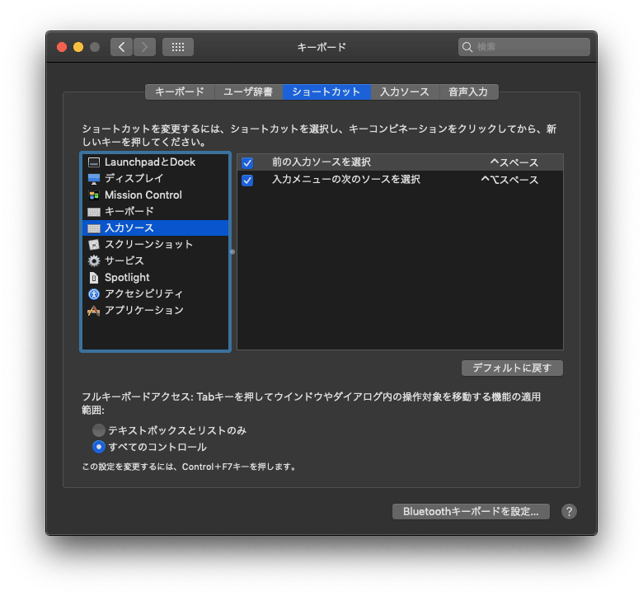Click the Mission Control icon in the list
This screenshot has height=596, width=643.
click(x=93, y=195)
